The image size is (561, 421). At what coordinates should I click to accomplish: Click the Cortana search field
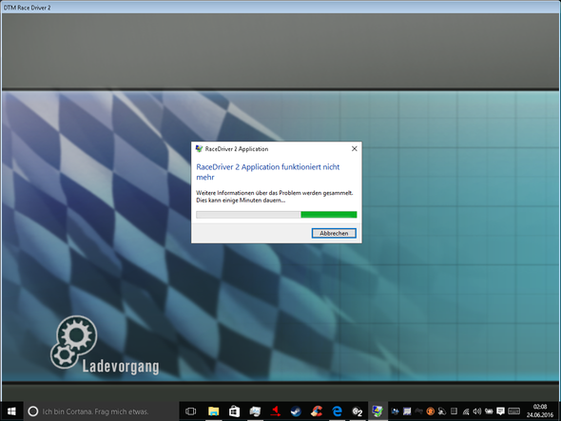tap(101, 411)
